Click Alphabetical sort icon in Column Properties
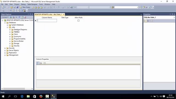The width and height of the screenshot is (176, 99). coord(41,63)
